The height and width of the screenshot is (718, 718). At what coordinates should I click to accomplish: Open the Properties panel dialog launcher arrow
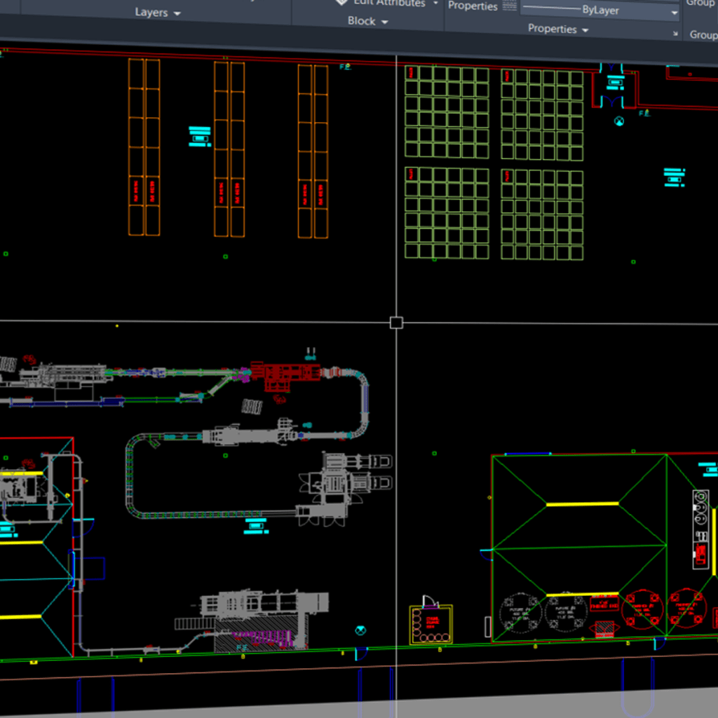point(675,32)
